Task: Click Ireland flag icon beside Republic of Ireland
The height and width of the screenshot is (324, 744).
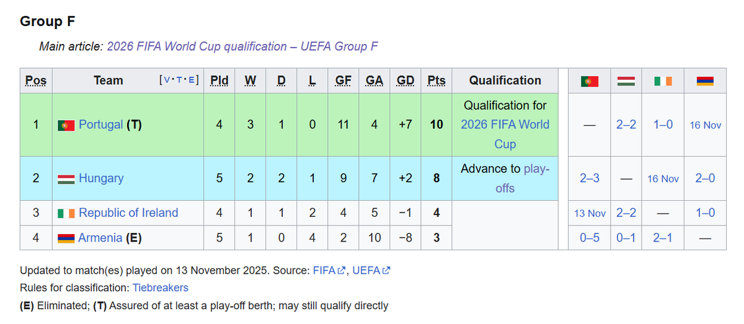Action: (66, 213)
